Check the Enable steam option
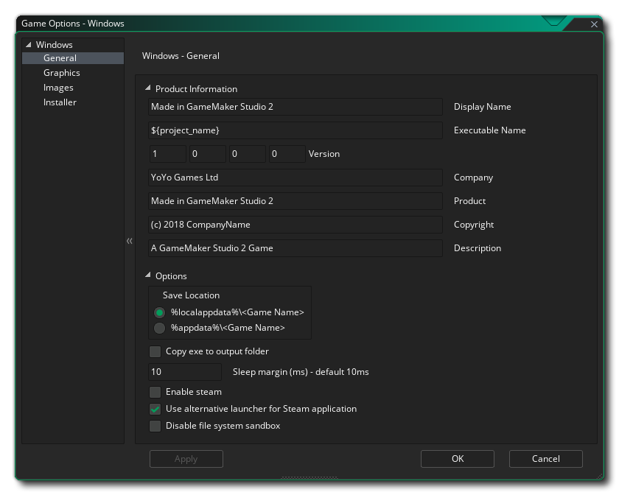The height and width of the screenshot is (495, 619). 155,392
